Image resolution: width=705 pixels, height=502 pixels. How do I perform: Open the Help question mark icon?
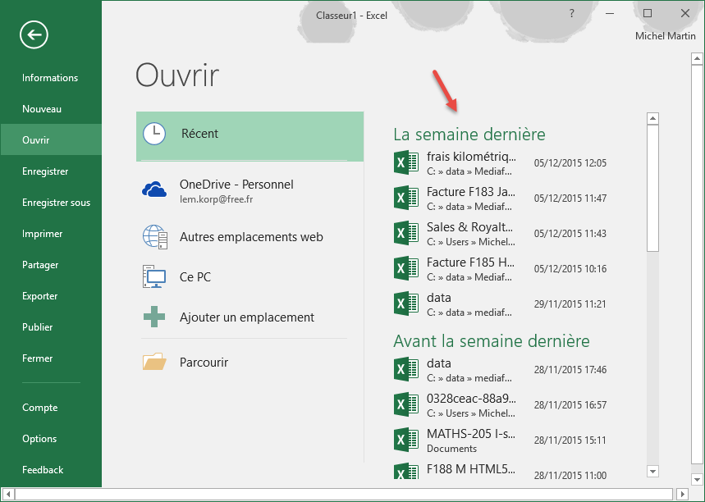pyautogui.click(x=572, y=13)
